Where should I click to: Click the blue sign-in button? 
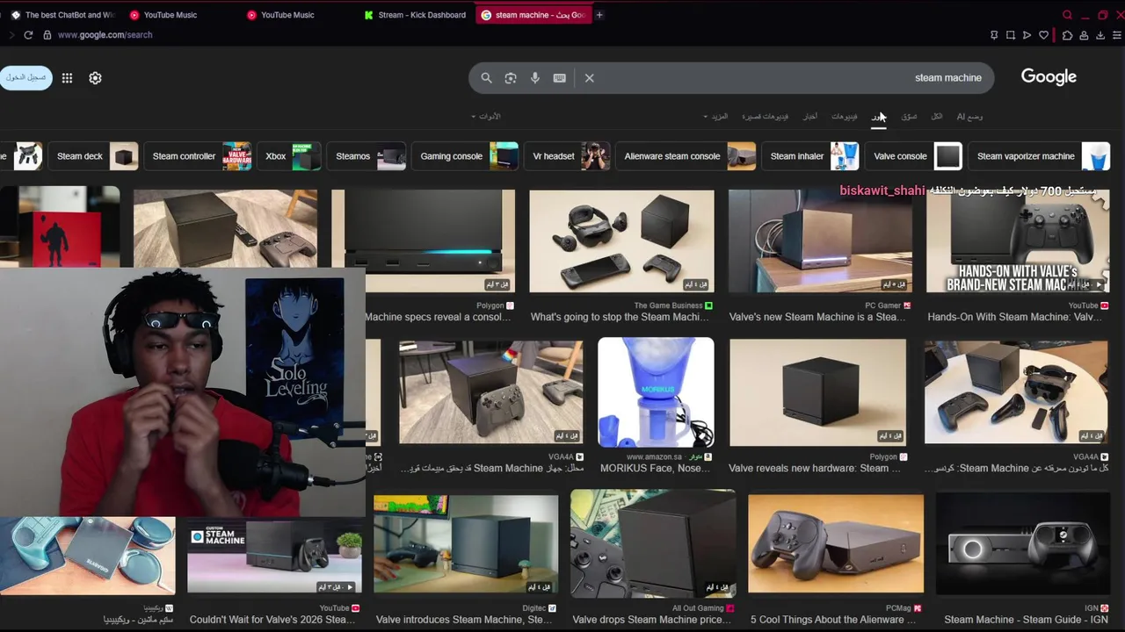click(25, 77)
